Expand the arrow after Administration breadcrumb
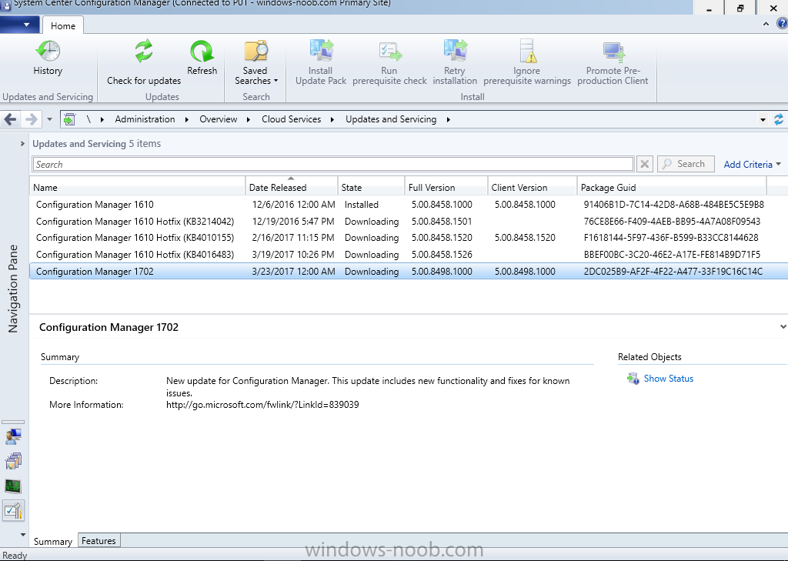The image size is (788, 561). pyautogui.click(x=187, y=119)
